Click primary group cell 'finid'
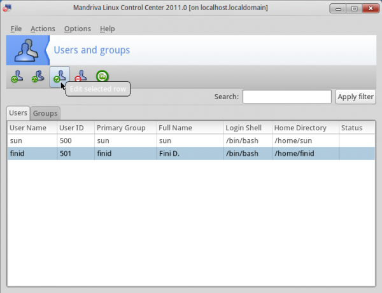This screenshot has width=382, height=293. [x=125, y=153]
